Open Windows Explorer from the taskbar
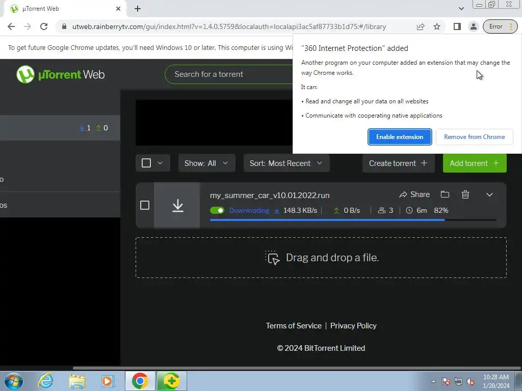Screen dimensions: 522x391 (77, 381)
